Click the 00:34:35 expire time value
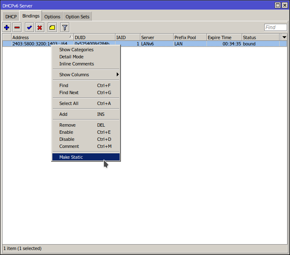Viewport: 290px width, 255px height. [x=231, y=44]
